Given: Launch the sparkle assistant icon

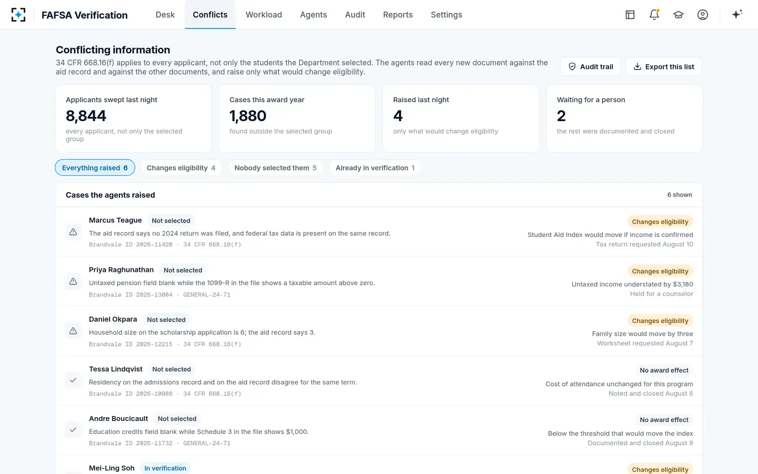Looking at the screenshot, I should pos(737,15).
